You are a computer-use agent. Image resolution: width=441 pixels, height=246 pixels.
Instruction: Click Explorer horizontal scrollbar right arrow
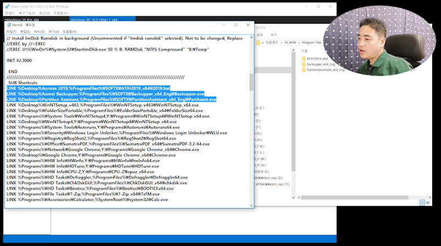pyautogui.click(x=429, y=197)
